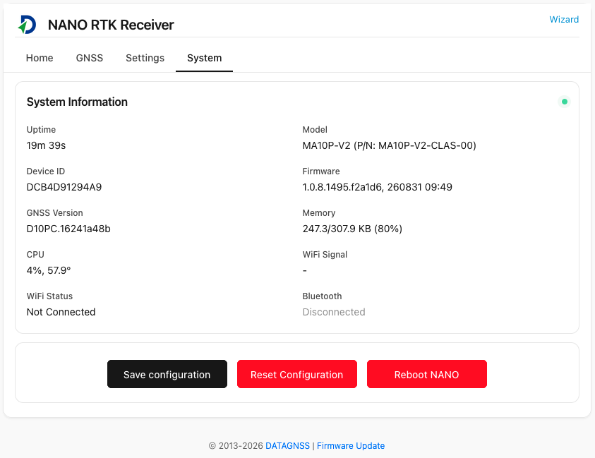The height and width of the screenshot is (458, 595).
Task: Open the Settings tab
Action: pos(145,58)
